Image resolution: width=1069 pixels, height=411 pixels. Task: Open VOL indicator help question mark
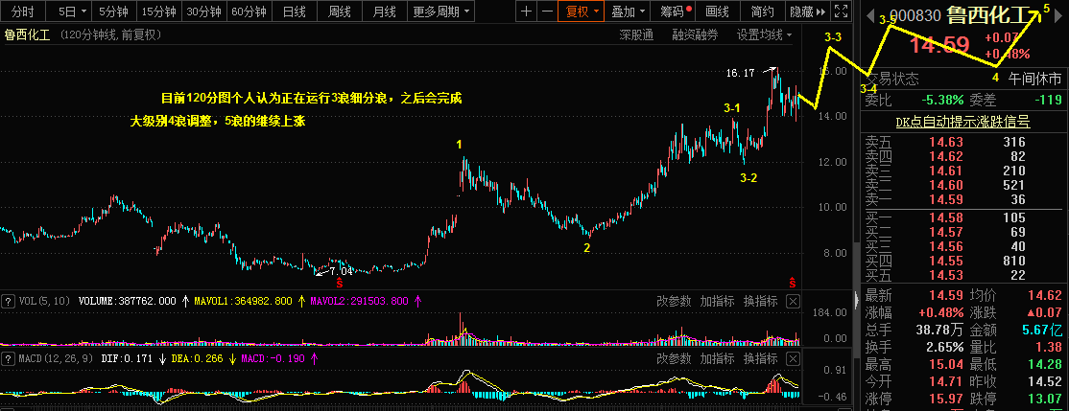pos(9,300)
